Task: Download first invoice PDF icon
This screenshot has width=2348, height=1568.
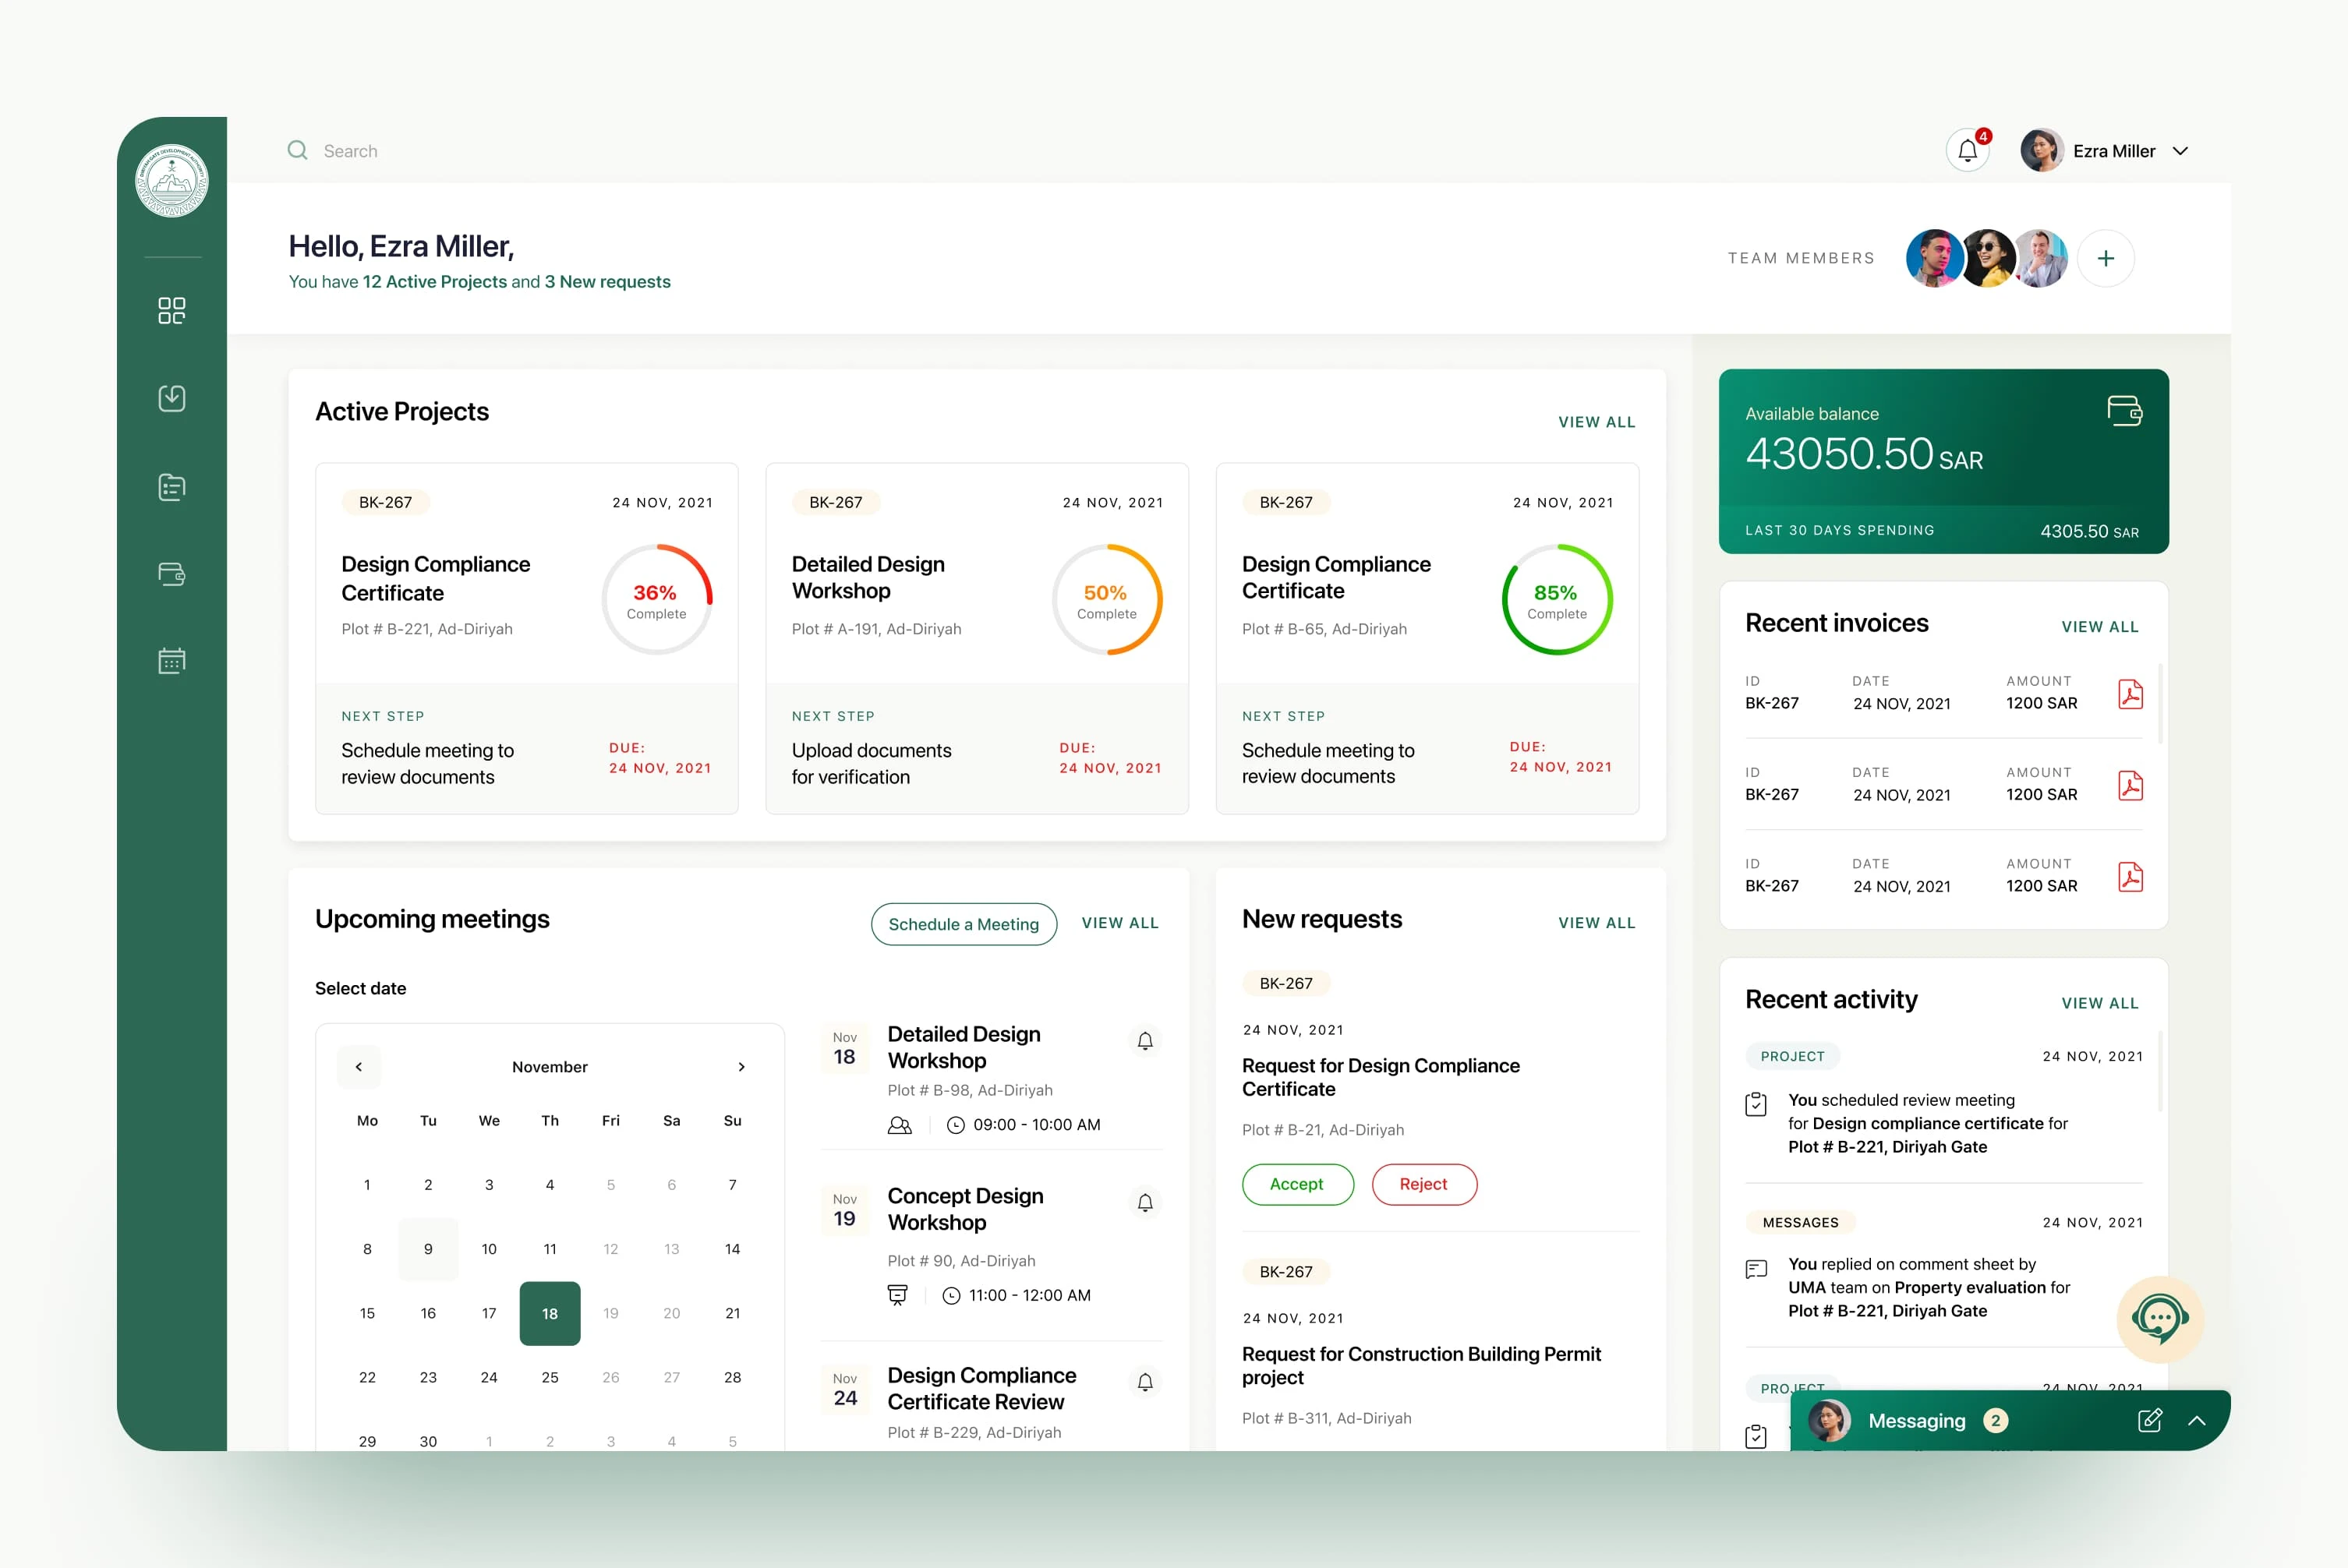Action: (2130, 694)
